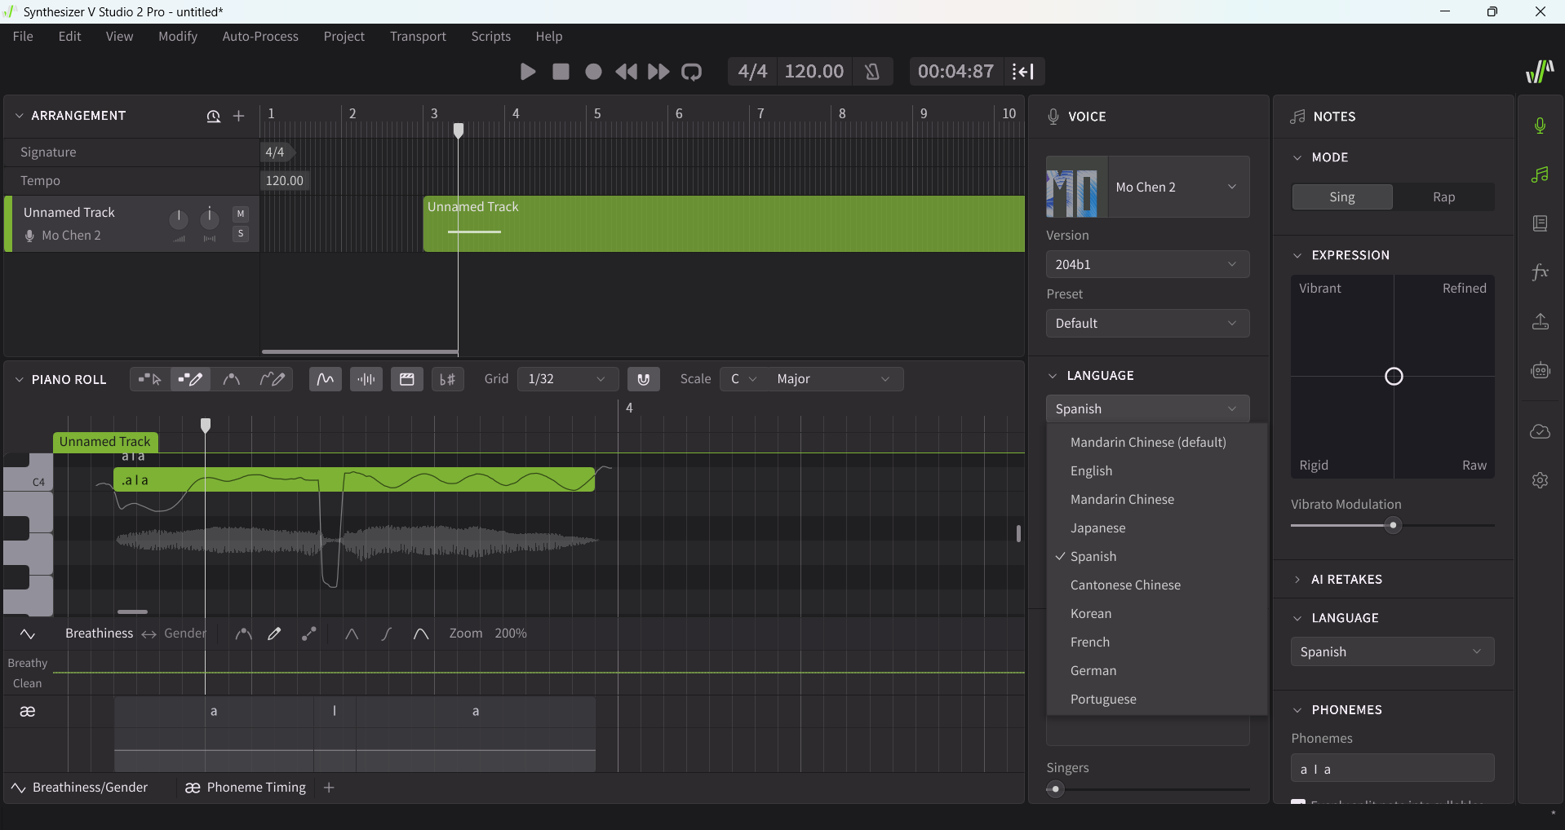
Task: Open the Version 204b1 dropdown
Action: click(x=1147, y=264)
